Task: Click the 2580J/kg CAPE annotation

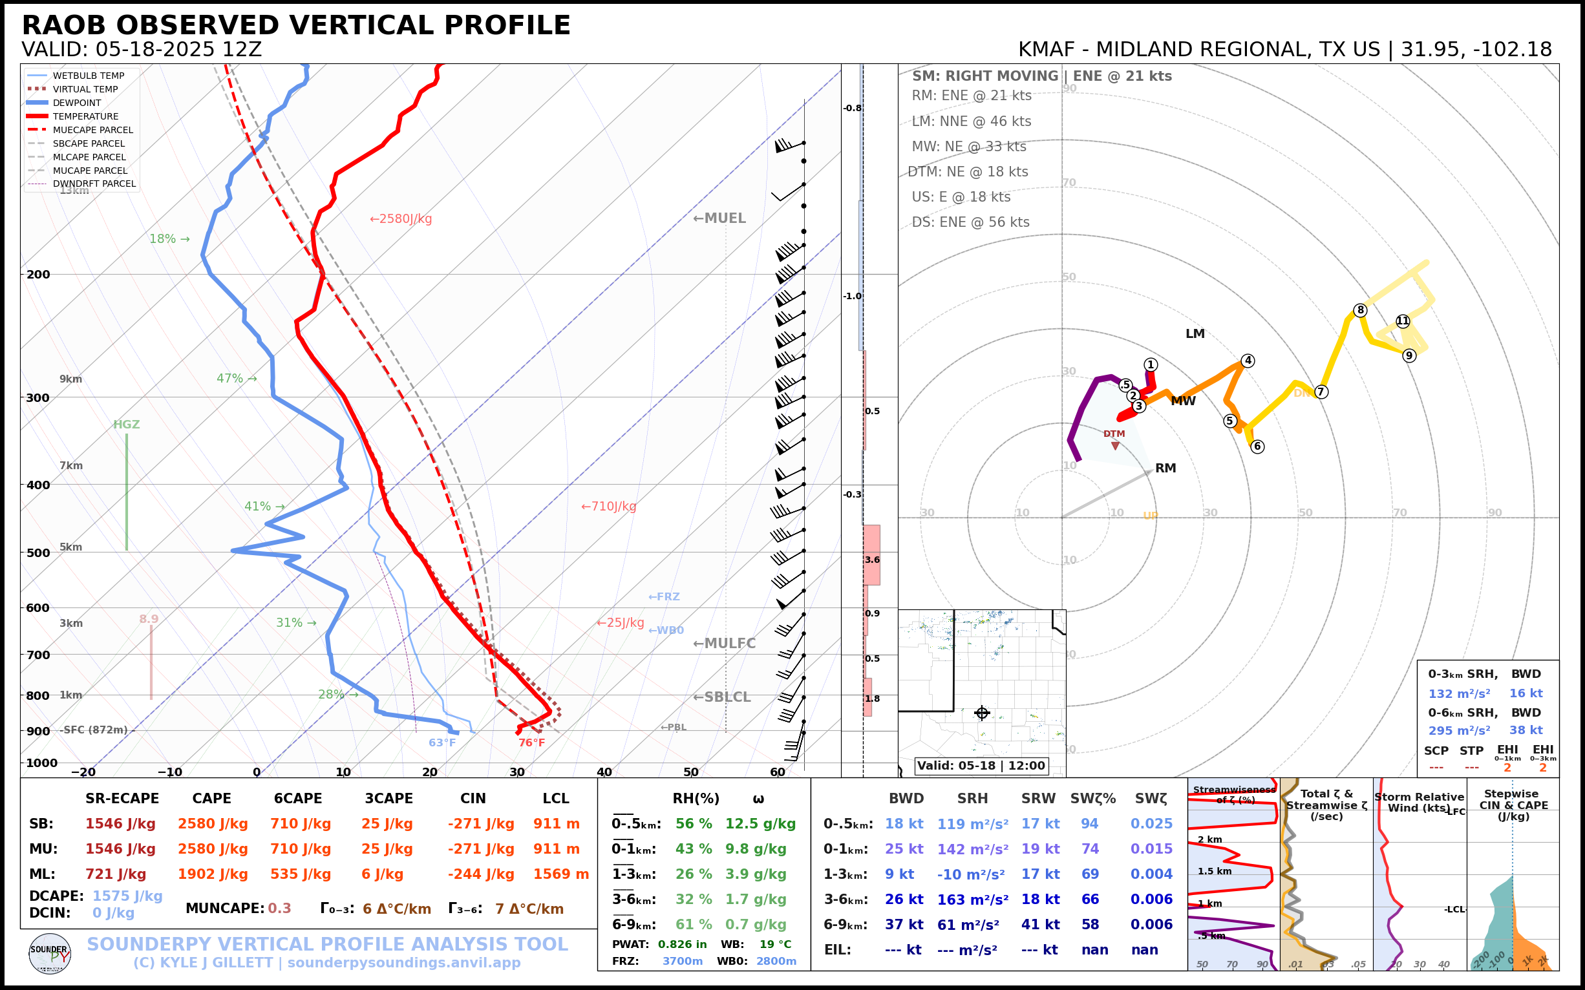Action: coord(400,218)
